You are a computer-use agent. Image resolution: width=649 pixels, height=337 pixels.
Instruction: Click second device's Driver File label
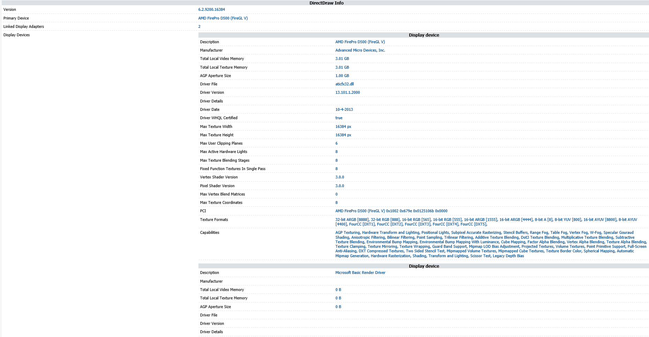click(x=209, y=315)
